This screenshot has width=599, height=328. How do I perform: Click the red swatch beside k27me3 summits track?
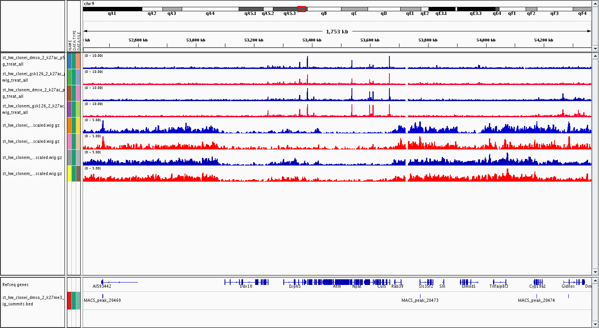[69, 301]
